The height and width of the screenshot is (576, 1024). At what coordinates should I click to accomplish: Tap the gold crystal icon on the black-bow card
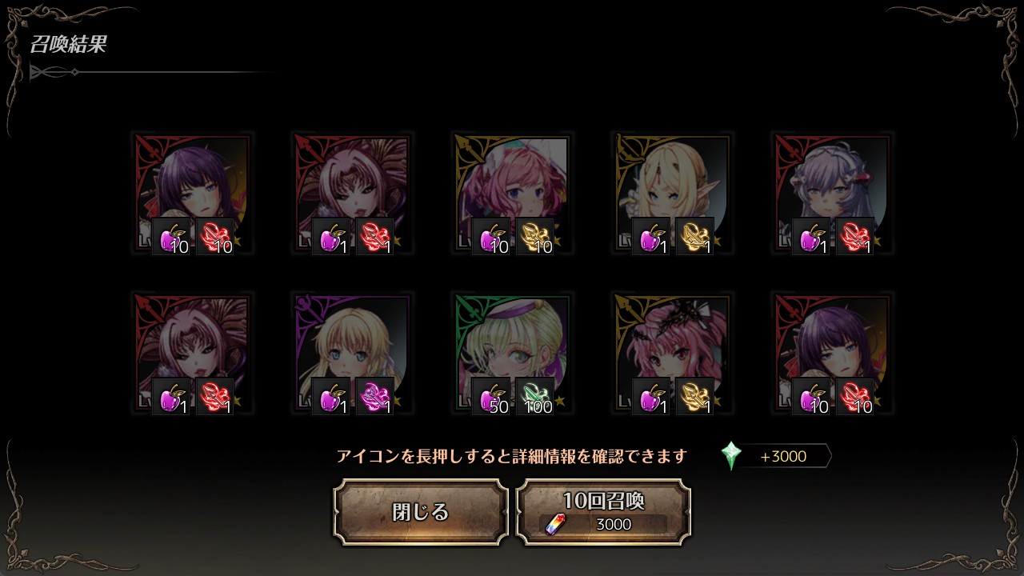coord(695,397)
